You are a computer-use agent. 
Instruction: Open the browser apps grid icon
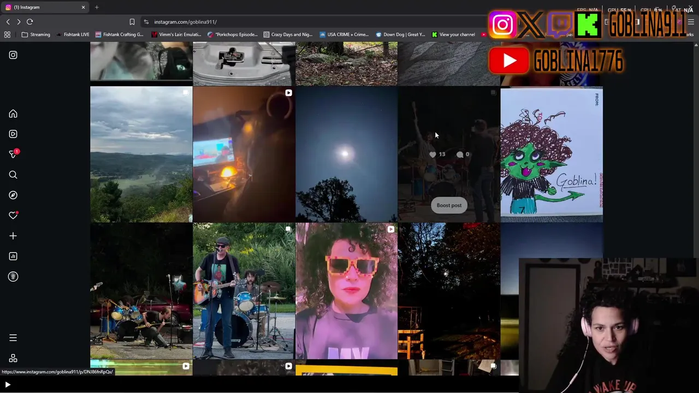pyautogui.click(x=7, y=34)
